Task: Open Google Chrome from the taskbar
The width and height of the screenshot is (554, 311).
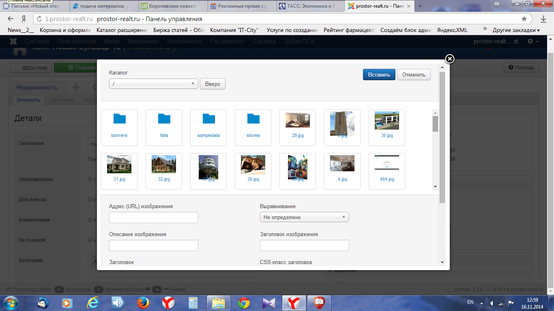Action: click(243, 302)
